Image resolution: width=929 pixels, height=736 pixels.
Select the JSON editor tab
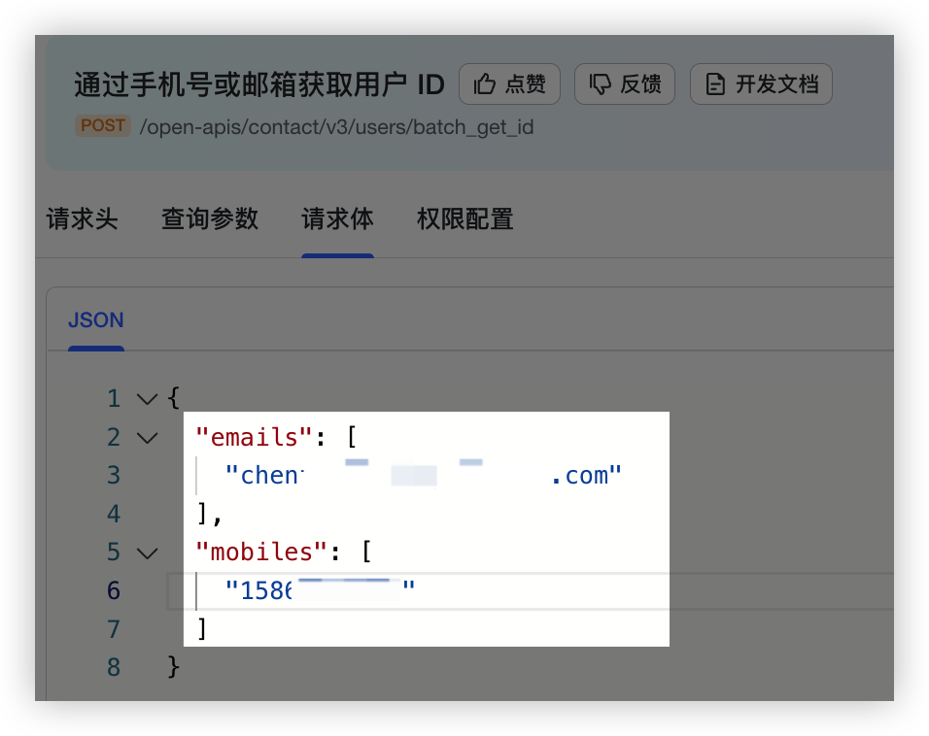(x=95, y=320)
